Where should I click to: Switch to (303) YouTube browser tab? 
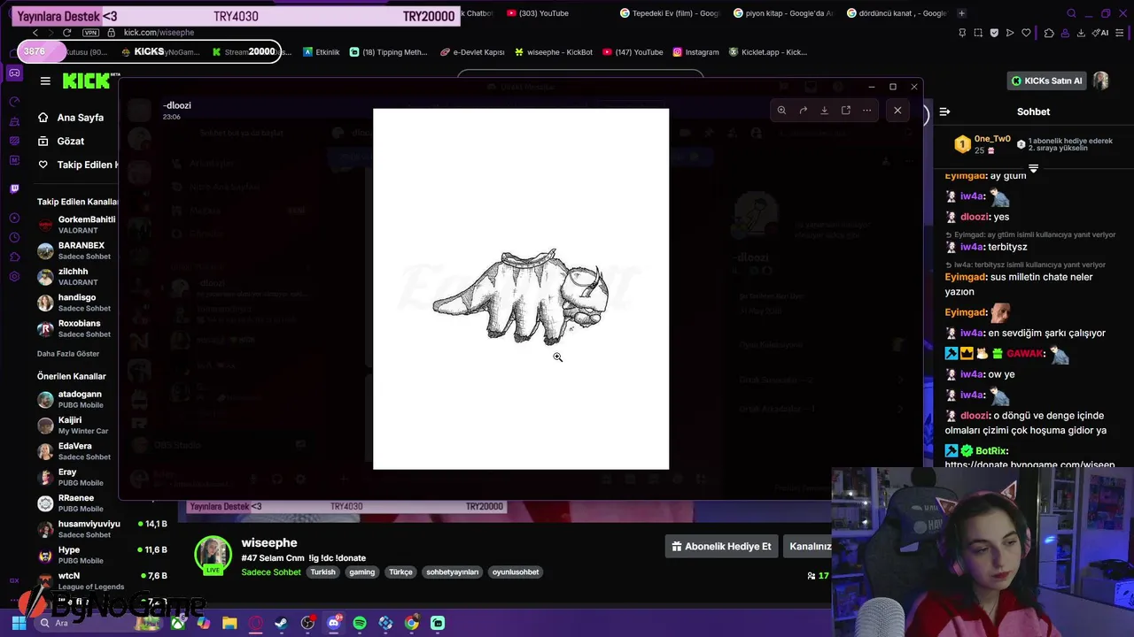(538, 13)
